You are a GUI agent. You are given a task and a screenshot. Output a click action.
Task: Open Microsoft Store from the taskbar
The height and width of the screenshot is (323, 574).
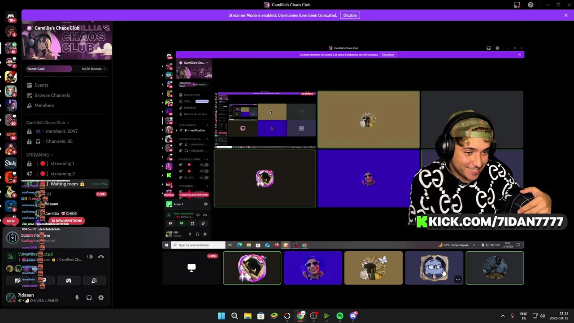pyautogui.click(x=261, y=316)
